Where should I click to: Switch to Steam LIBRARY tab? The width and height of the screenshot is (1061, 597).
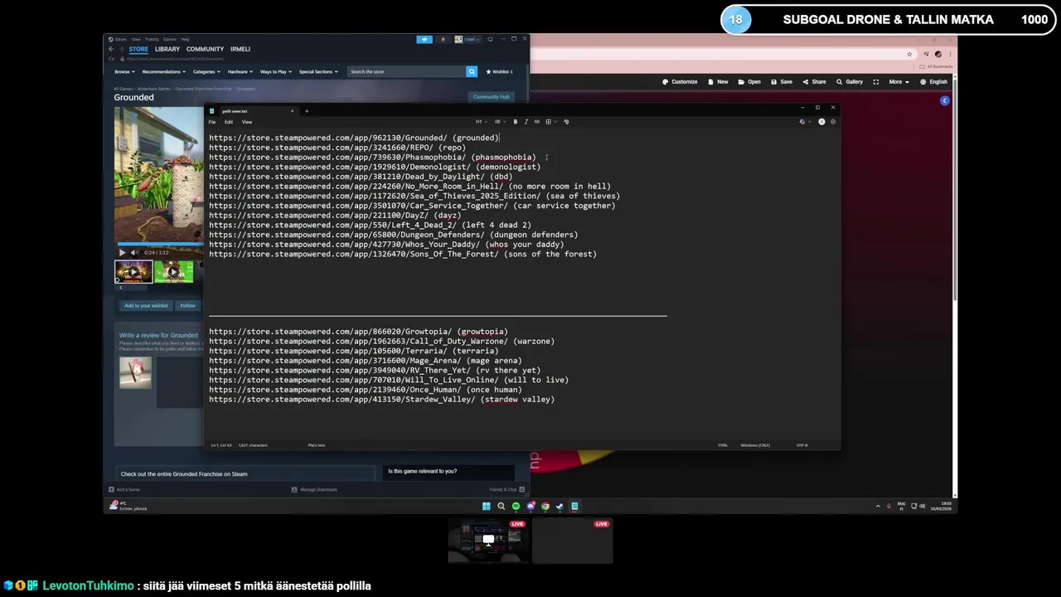167,49
